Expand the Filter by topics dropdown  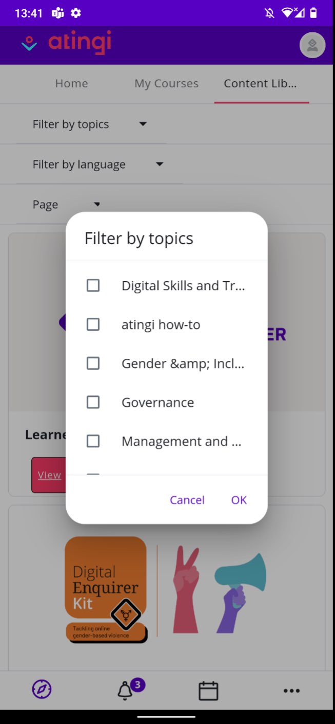pos(91,124)
